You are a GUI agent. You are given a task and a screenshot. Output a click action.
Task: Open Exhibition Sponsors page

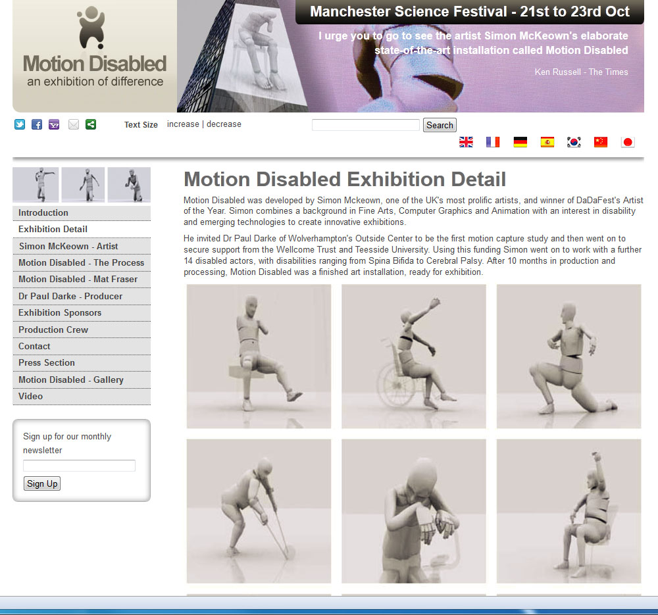[x=82, y=312]
